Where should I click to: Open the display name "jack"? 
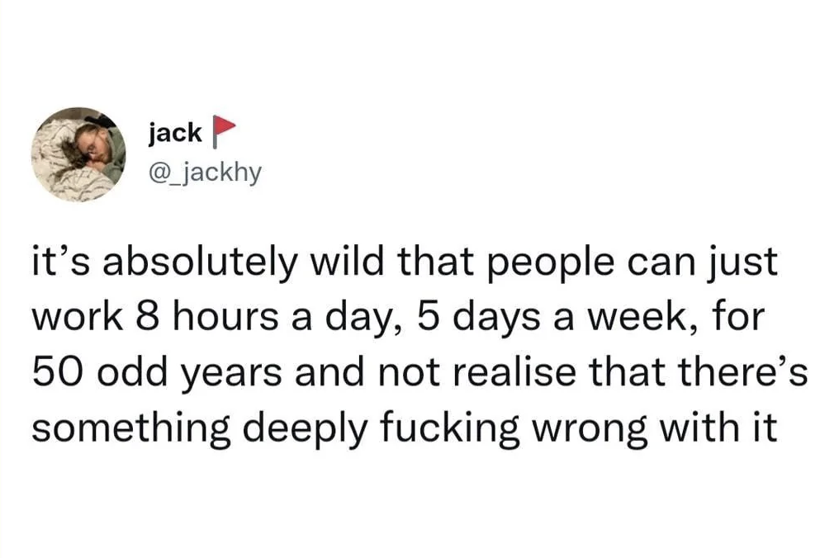click(175, 133)
